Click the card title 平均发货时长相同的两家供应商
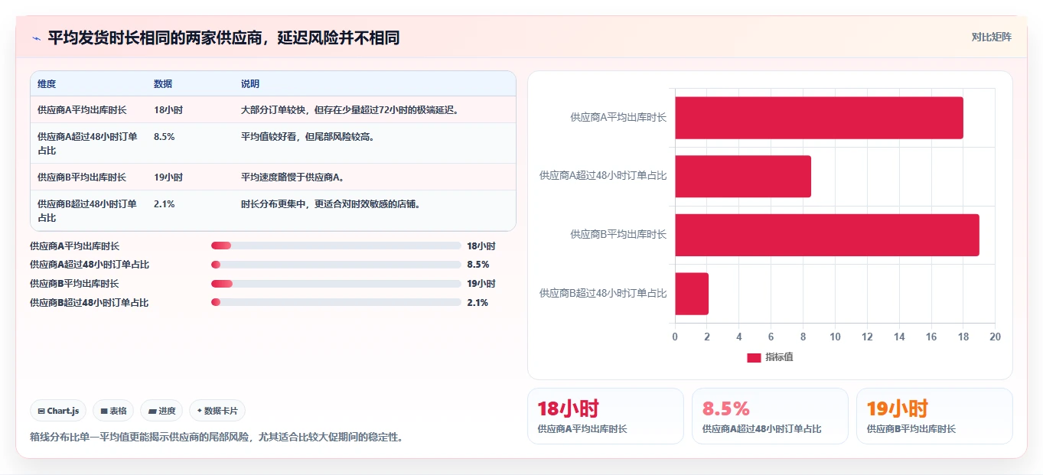 click(223, 37)
